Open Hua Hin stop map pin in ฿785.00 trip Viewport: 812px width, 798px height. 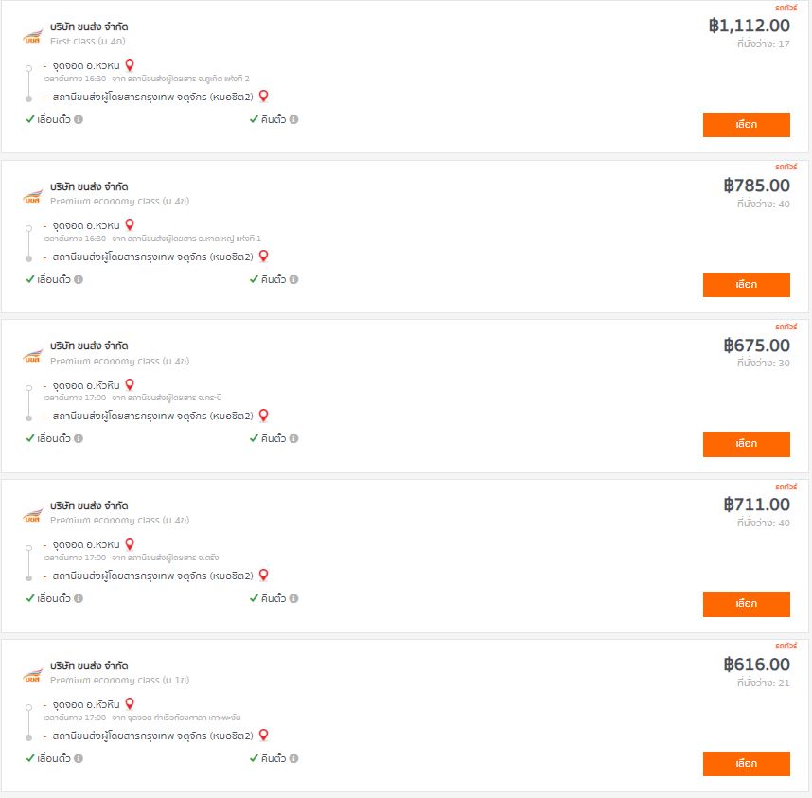pyautogui.click(x=130, y=225)
